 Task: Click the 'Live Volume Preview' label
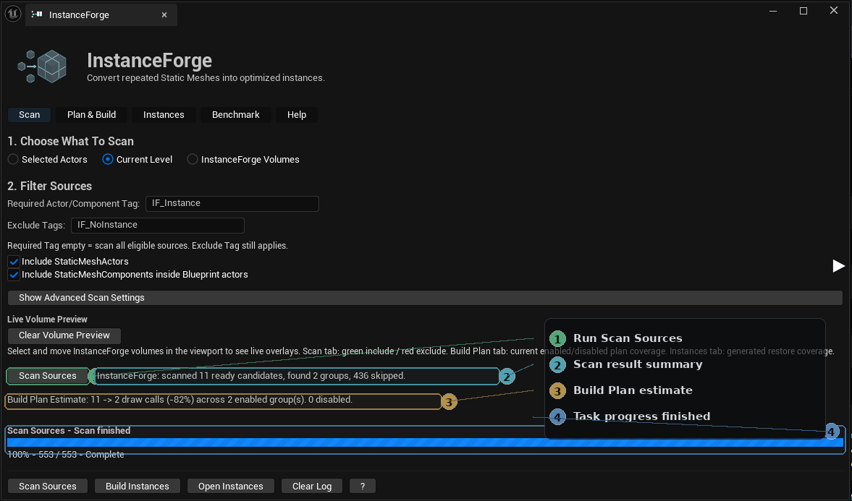click(x=47, y=320)
